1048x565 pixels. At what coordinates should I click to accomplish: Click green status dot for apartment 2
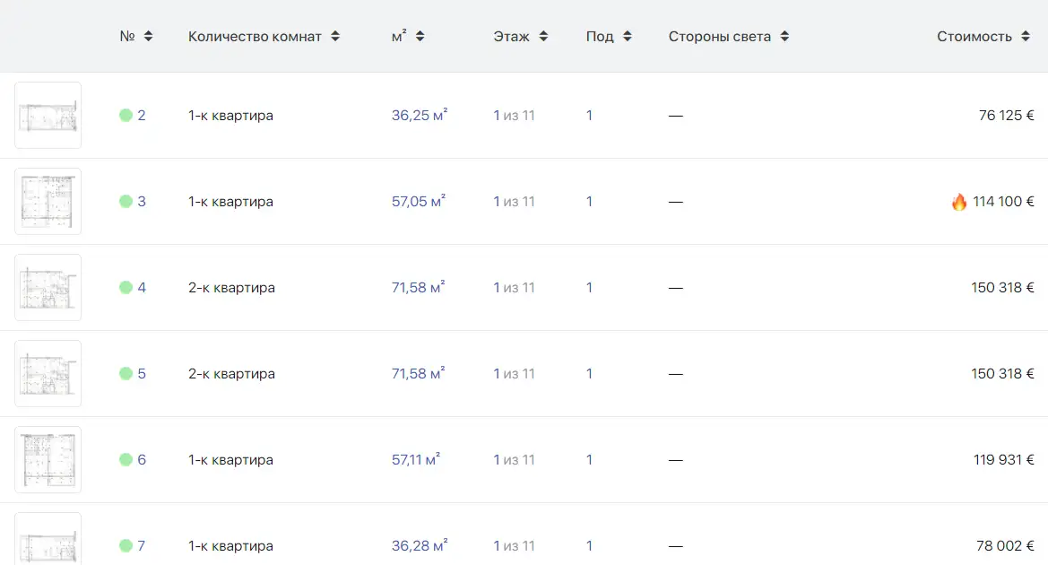126,116
